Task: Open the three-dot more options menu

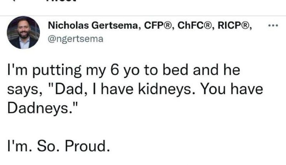Action: click(273, 25)
